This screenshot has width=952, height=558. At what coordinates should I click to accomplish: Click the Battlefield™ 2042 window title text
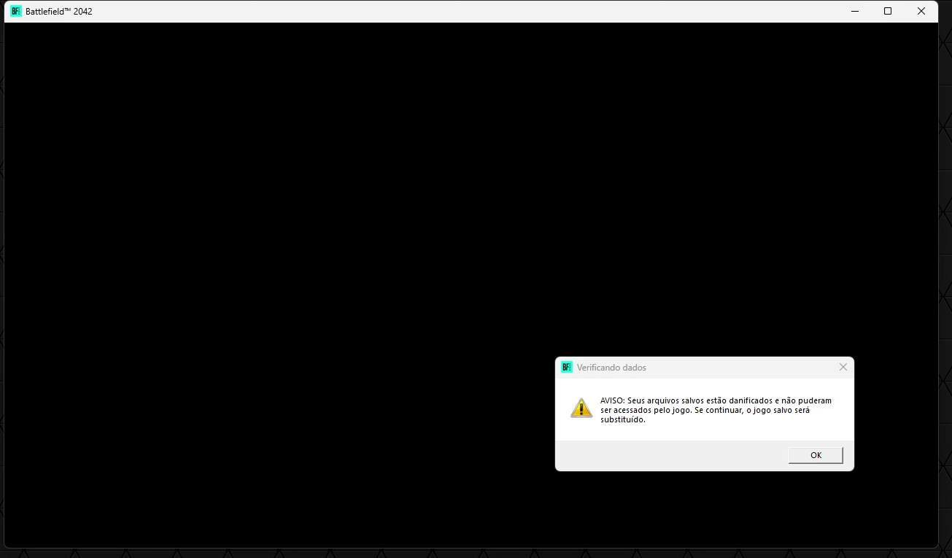coord(58,12)
